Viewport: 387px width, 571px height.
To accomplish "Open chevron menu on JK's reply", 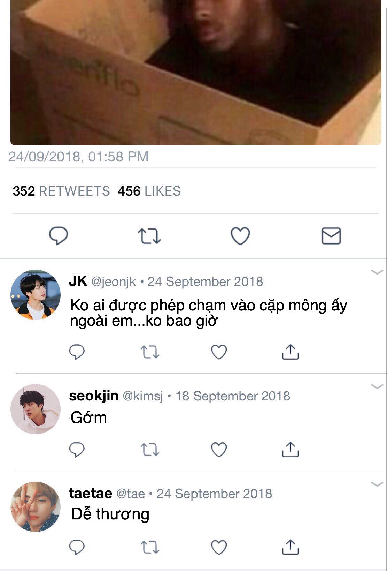I will click(x=377, y=272).
